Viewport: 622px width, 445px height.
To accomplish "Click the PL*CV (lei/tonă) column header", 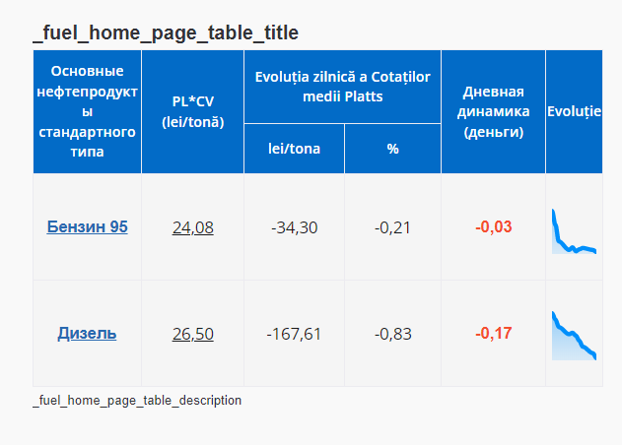I will (x=192, y=112).
